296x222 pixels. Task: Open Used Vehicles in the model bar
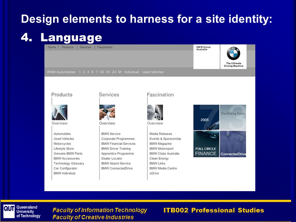click(153, 72)
